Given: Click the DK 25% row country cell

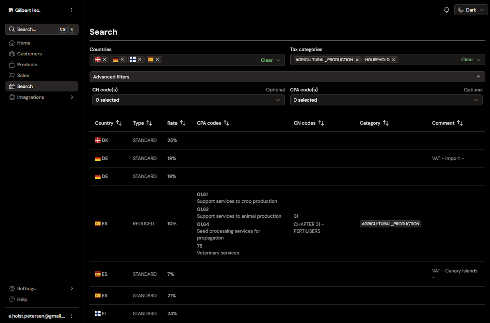Looking at the screenshot, I should 101,140.
